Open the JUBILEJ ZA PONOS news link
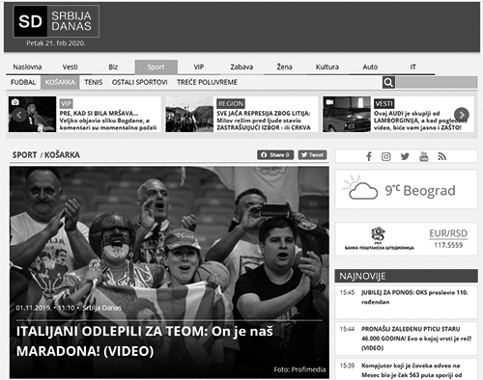The width and height of the screenshot is (483, 380). tap(414, 297)
